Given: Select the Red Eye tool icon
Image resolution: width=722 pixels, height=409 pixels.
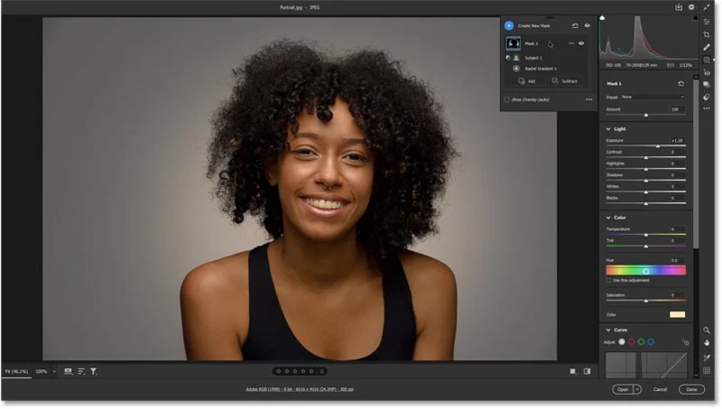Looking at the screenshot, I should (707, 73).
